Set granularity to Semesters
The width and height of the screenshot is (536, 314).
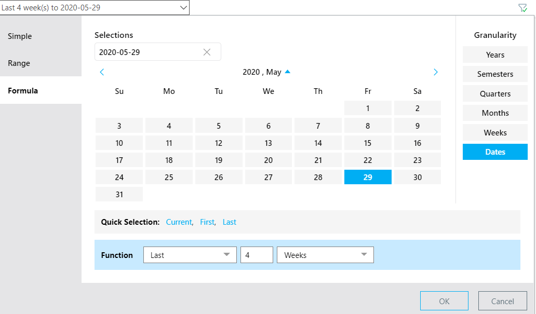495,74
